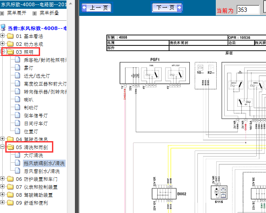Go to next page with 下一页 button

[167, 7]
